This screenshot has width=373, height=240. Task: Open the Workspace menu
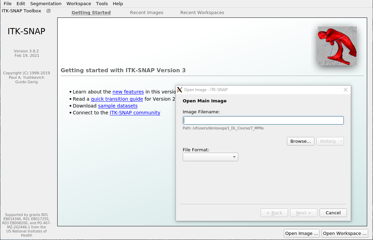click(x=79, y=3)
